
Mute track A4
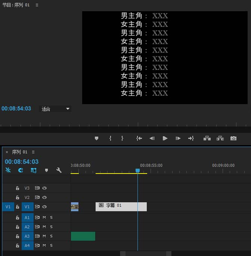pos(44,246)
